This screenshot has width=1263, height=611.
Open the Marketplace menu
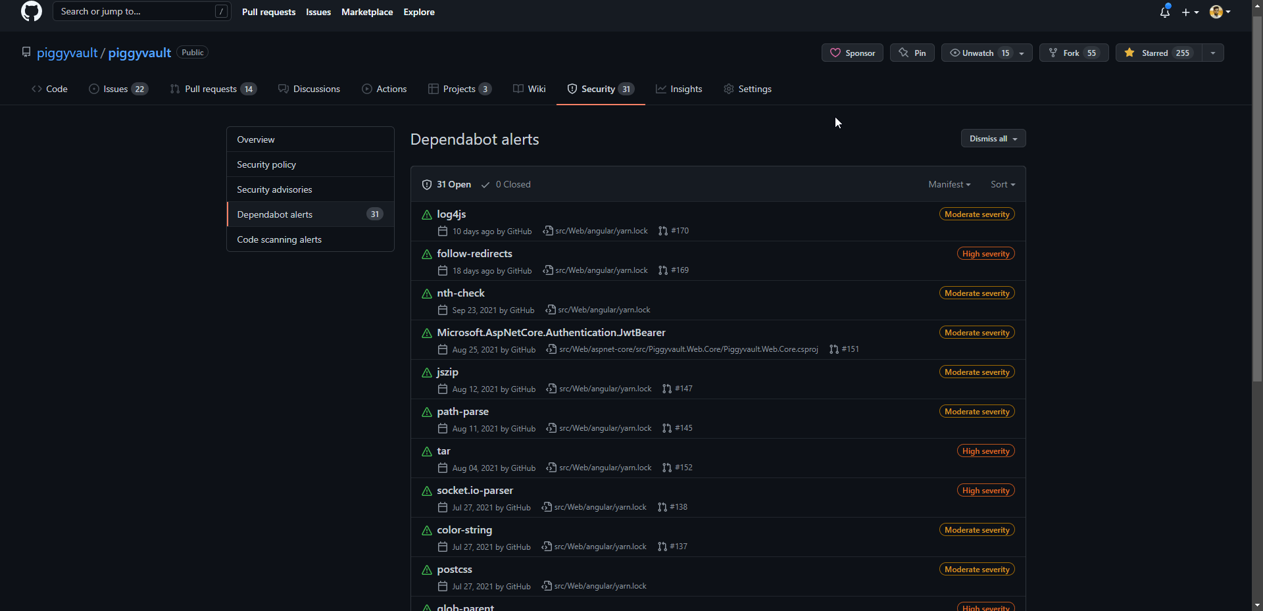(x=367, y=12)
